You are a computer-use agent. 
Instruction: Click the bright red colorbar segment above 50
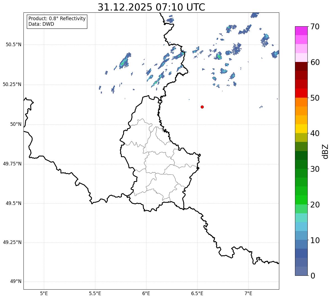[301, 93]
